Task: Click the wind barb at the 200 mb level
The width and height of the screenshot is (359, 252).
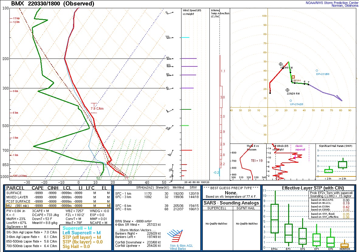Action: 170,58
